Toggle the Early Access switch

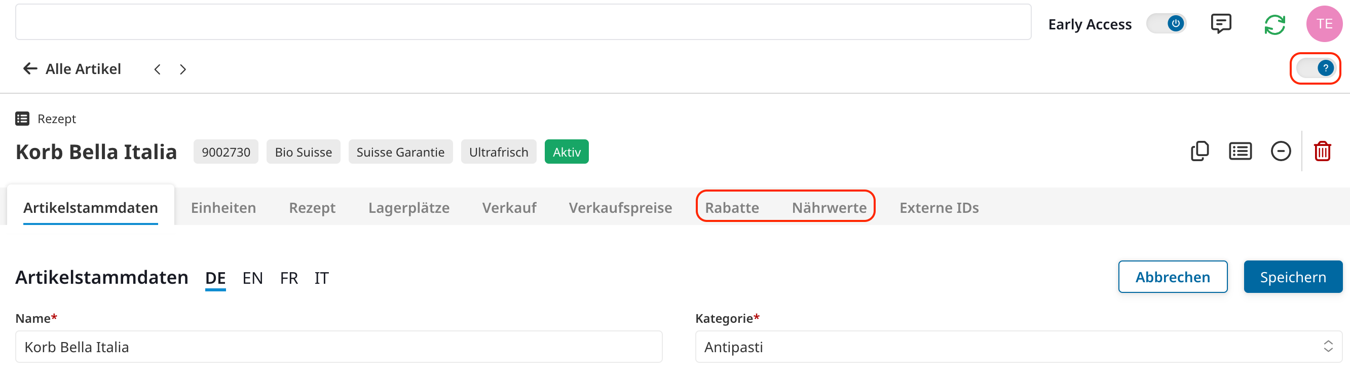pos(1166,24)
